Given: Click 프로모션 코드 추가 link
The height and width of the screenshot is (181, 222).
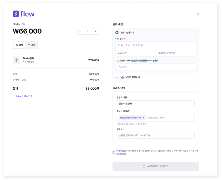Looking at the screenshot, I should pyautogui.click(x=23, y=96).
